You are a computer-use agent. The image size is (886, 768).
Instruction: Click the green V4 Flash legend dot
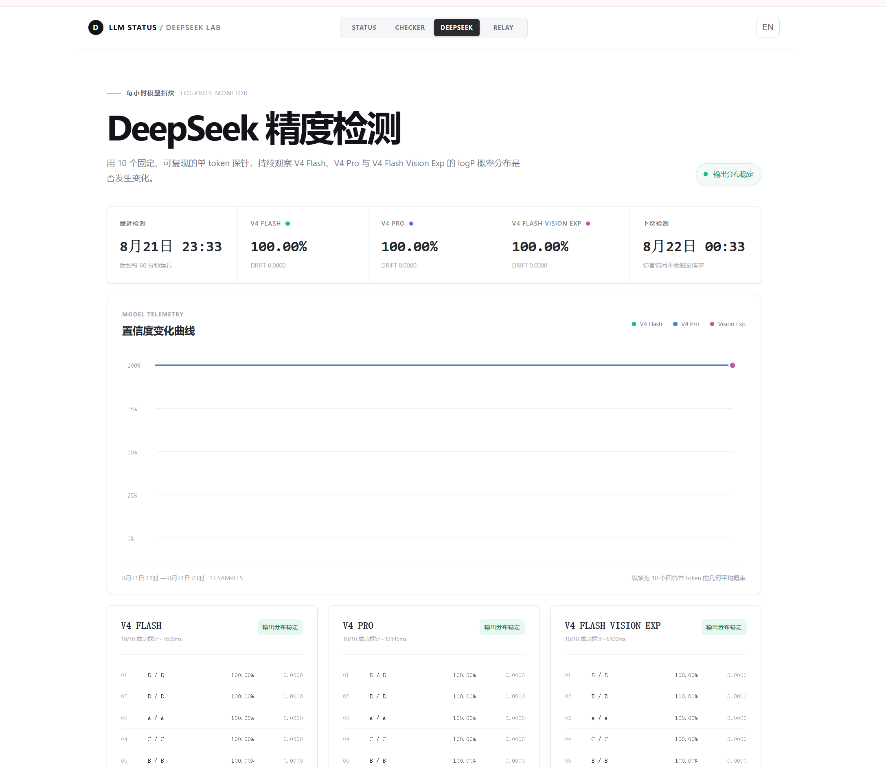click(634, 324)
